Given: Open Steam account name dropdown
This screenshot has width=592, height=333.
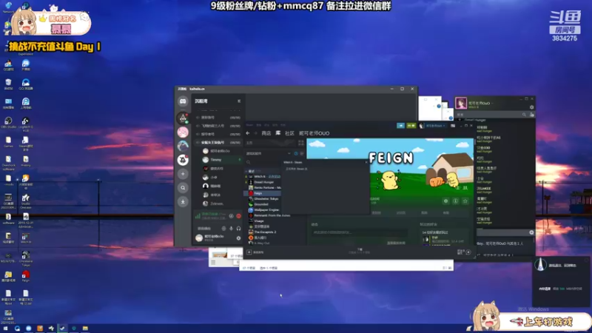Looking at the screenshot, I should (434, 126).
